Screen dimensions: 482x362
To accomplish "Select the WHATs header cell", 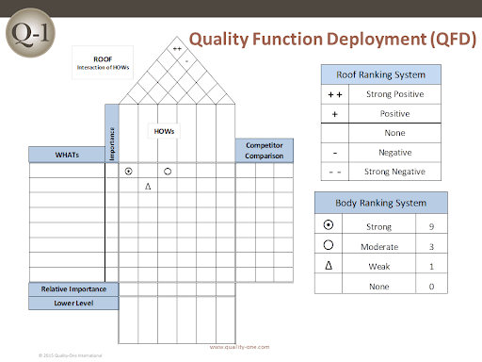I will point(67,155).
